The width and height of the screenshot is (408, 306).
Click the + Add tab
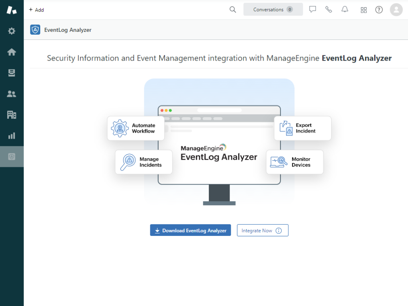[x=36, y=10]
